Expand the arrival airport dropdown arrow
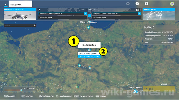179x100 pixels. [x=139, y=14]
